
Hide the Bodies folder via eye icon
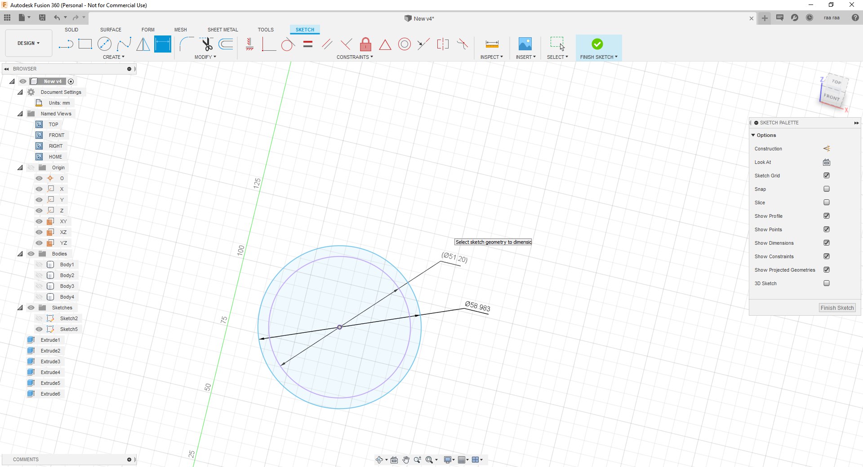31,254
